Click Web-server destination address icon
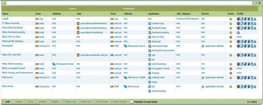The width and height of the screenshot is (263, 105). click(125, 87)
